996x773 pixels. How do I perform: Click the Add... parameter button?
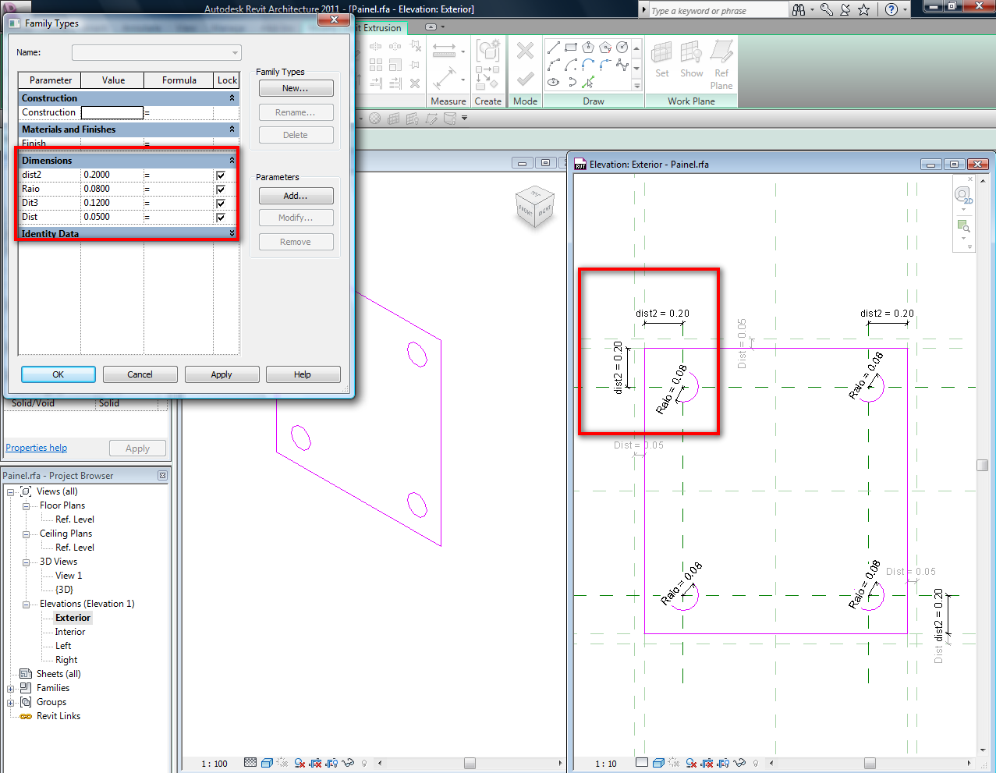click(x=296, y=196)
